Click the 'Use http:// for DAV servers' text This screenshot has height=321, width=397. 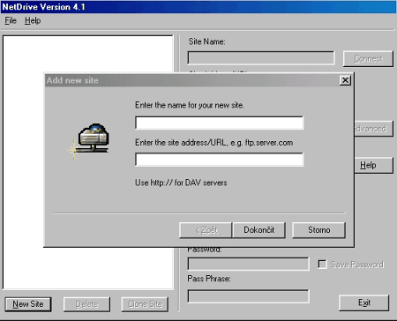pos(181,183)
